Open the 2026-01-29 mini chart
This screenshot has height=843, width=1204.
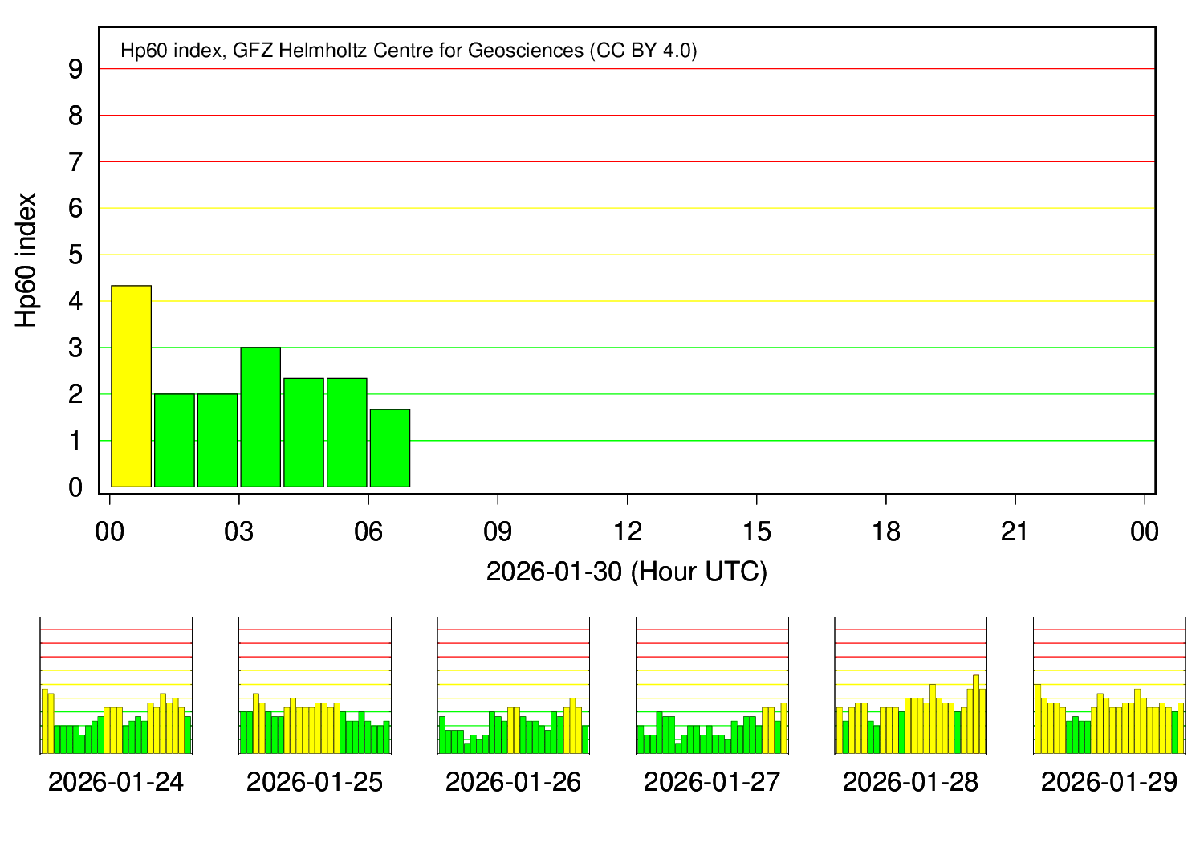(x=1108, y=686)
